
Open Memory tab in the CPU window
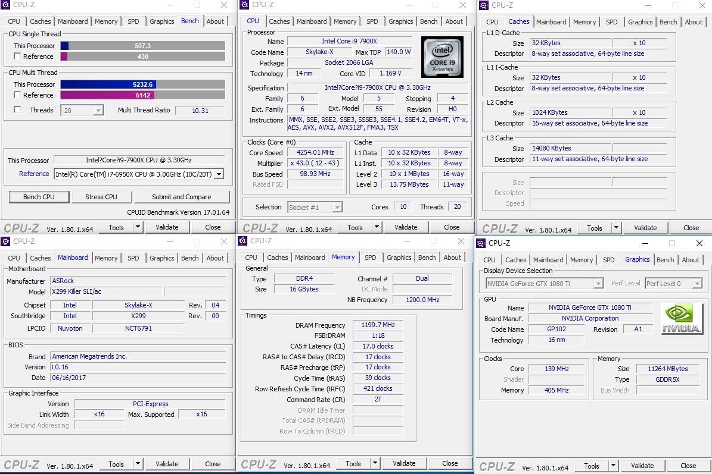click(345, 21)
